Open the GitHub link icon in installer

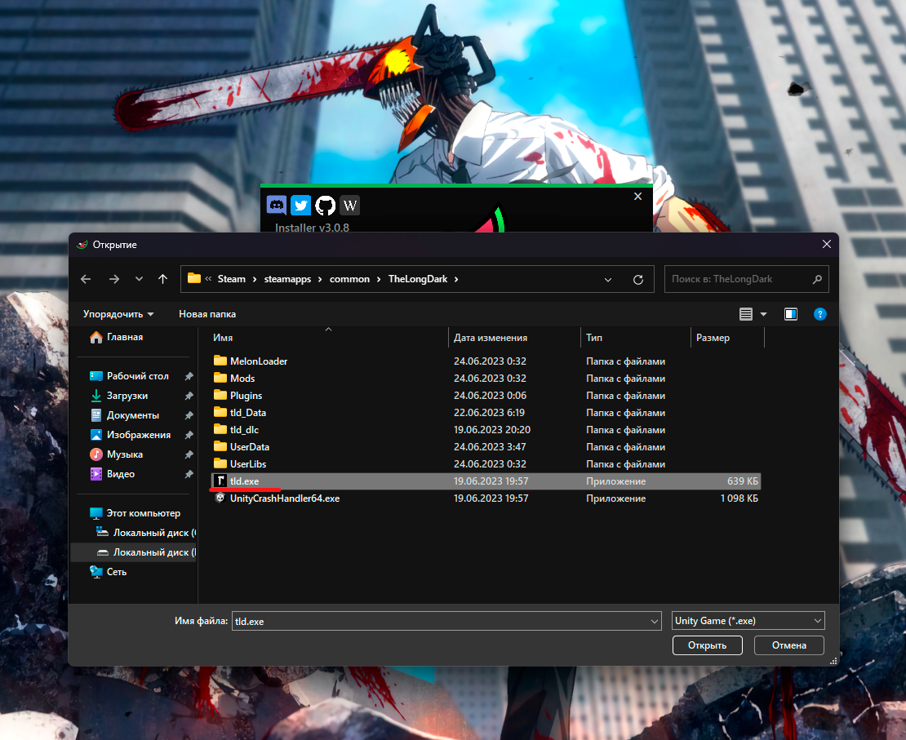pyautogui.click(x=326, y=205)
